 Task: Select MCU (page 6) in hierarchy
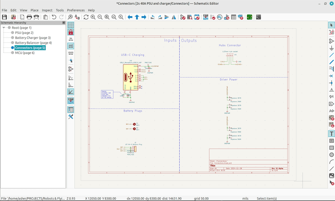pyautogui.click(x=24, y=53)
